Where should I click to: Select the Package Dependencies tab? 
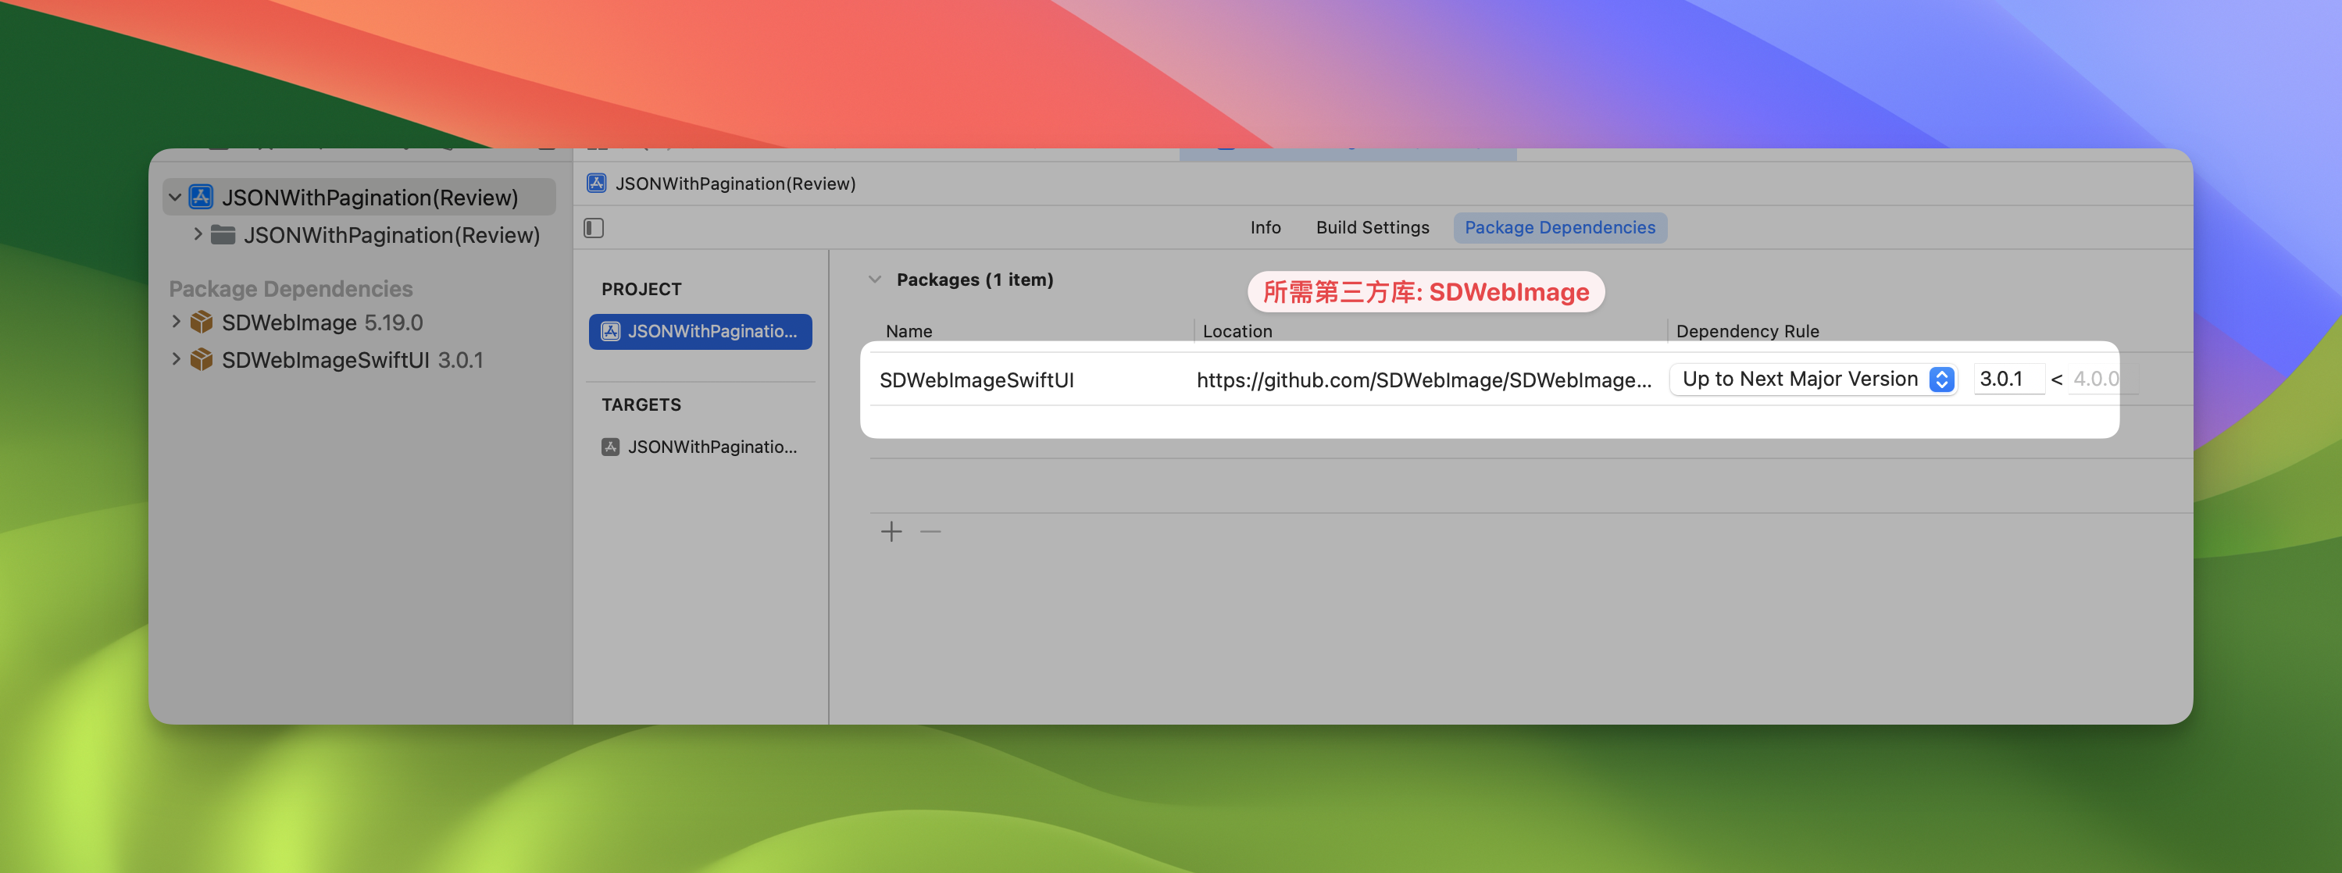click(x=1560, y=227)
